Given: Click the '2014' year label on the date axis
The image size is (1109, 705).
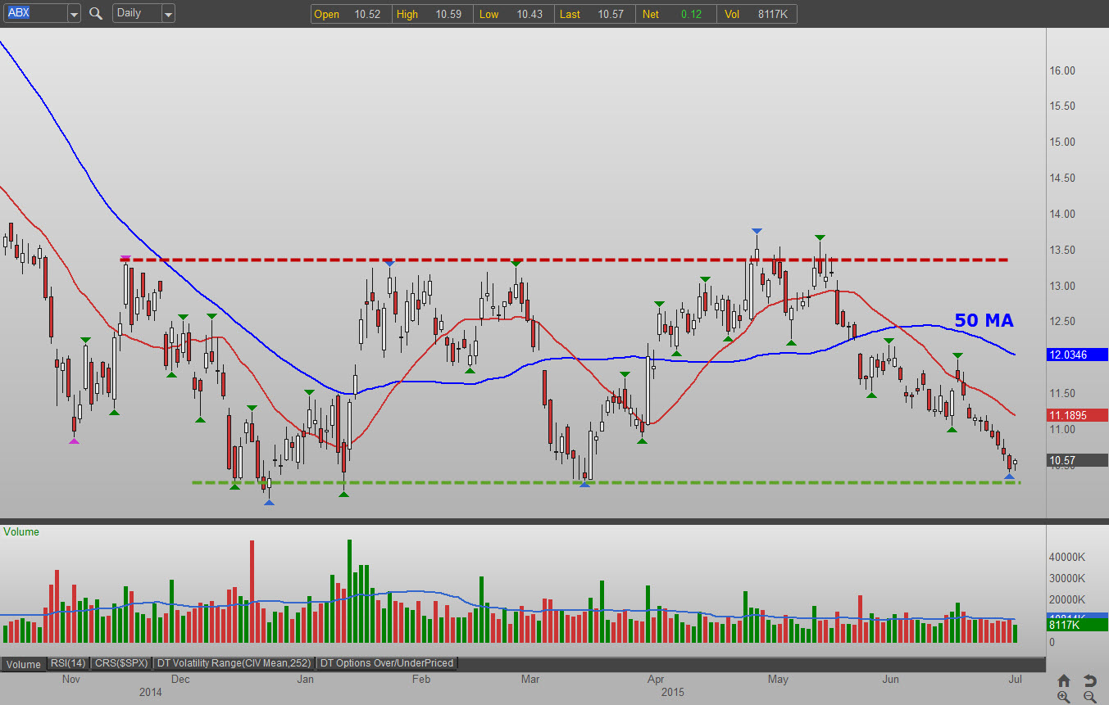Looking at the screenshot, I should (x=150, y=693).
